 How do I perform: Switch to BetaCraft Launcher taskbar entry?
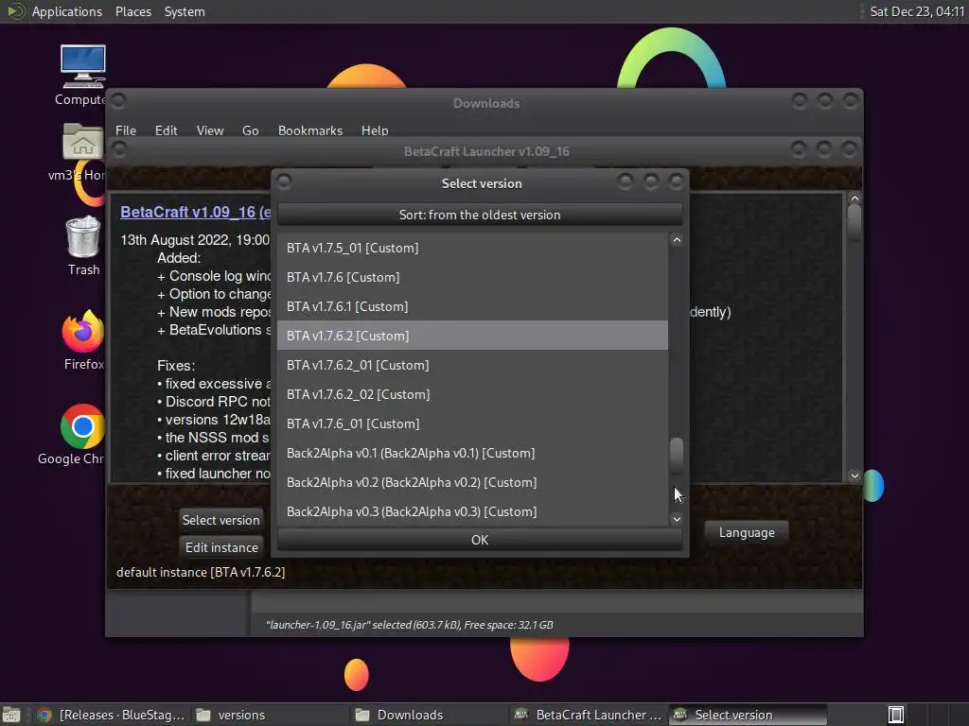point(589,715)
